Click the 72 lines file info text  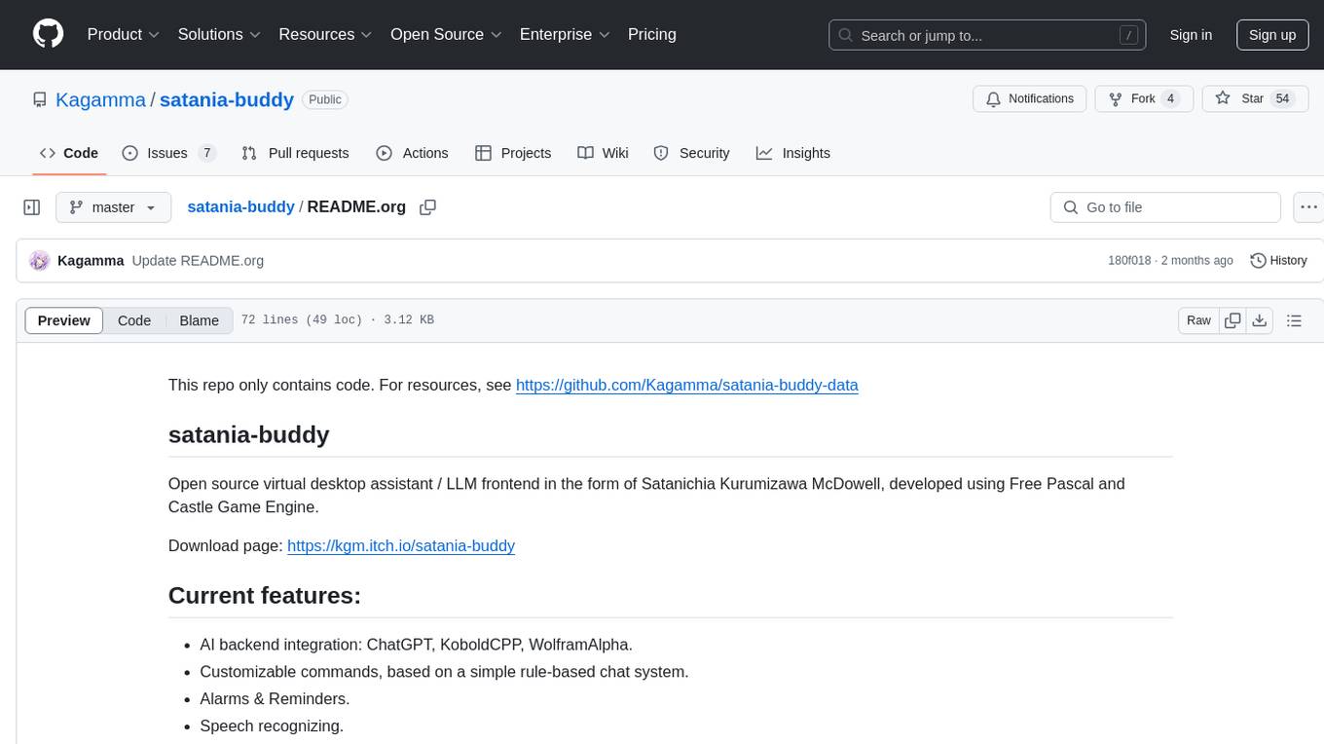[x=337, y=320]
